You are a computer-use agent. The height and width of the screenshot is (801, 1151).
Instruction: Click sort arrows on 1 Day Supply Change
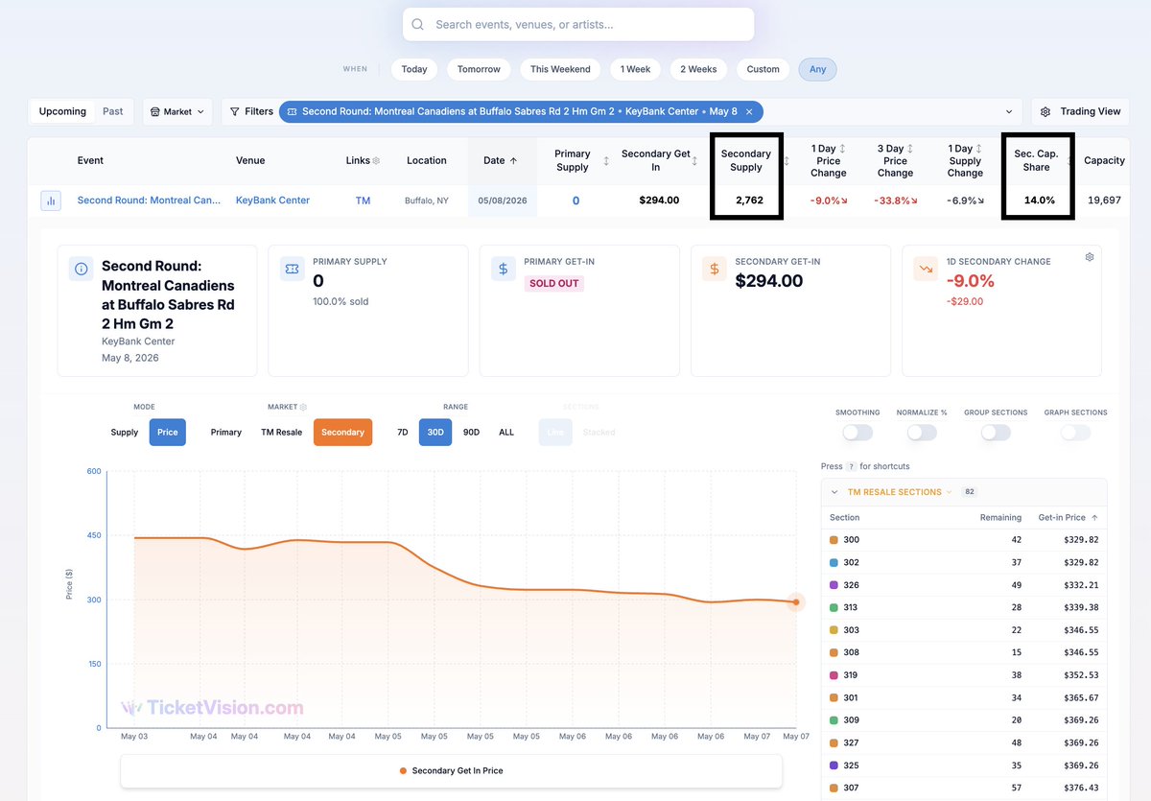[978, 149]
